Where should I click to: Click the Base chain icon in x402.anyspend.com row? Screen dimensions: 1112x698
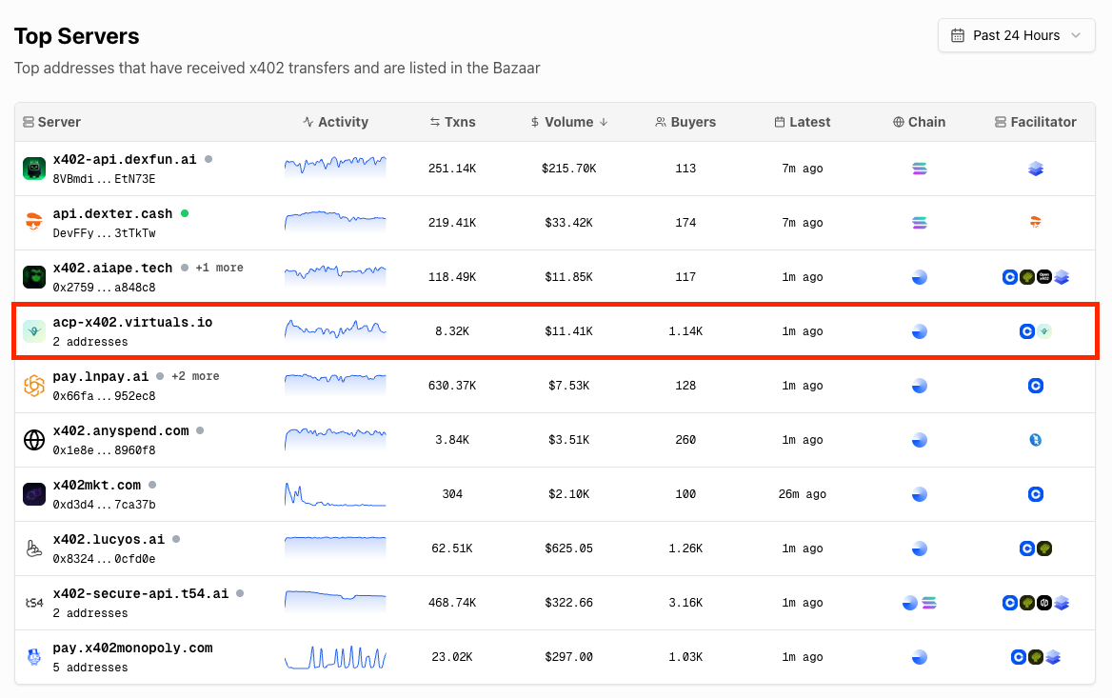pos(919,440)
